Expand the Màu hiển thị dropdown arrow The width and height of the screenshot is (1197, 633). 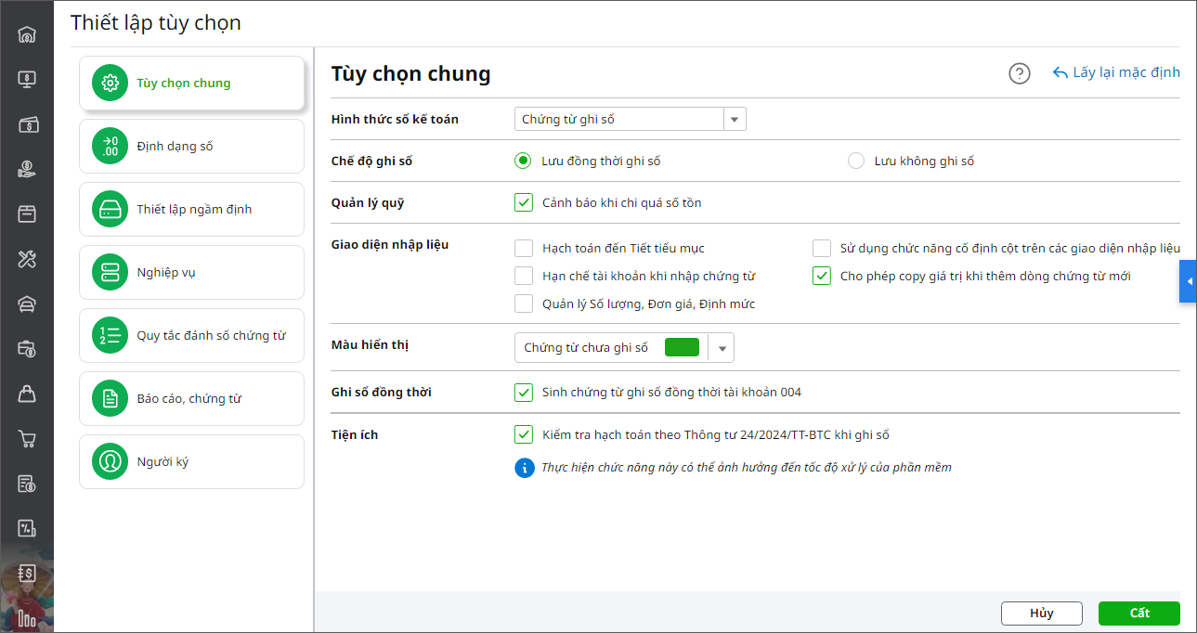[x=722, y=348]
